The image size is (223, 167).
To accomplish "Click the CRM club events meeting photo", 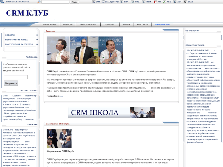I will click(x=59, y=139).
